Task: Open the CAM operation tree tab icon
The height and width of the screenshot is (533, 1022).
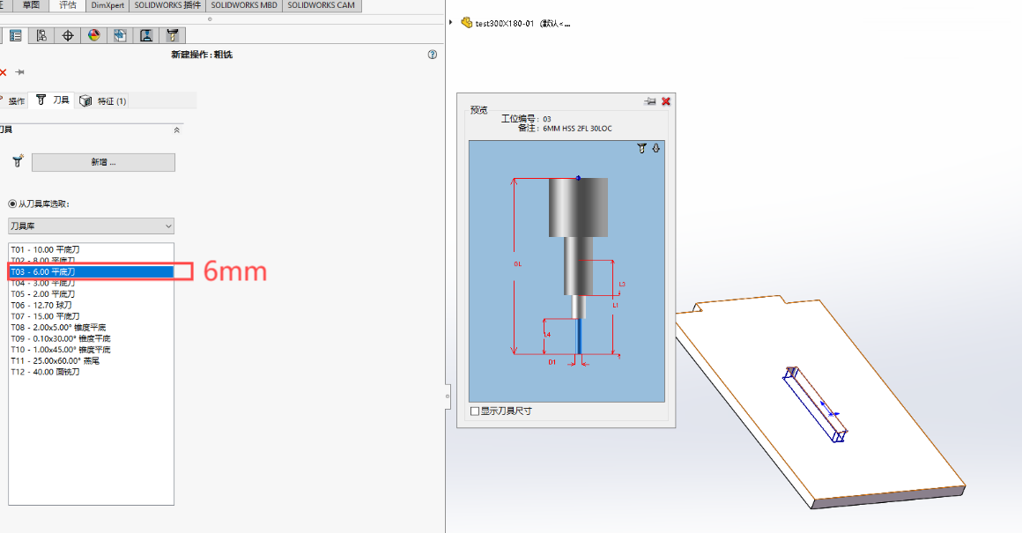Action: tap(146, 36)
